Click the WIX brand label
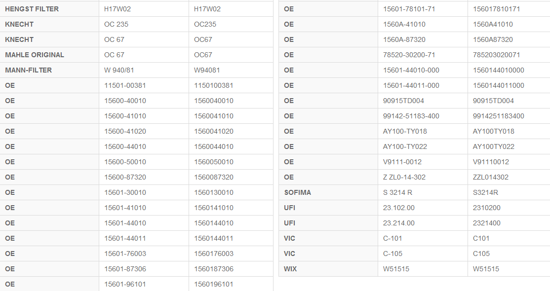 click(290, 269)
